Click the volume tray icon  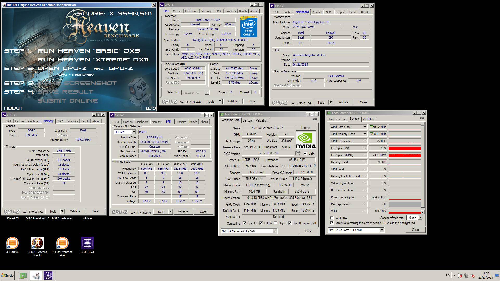(473, 276)
